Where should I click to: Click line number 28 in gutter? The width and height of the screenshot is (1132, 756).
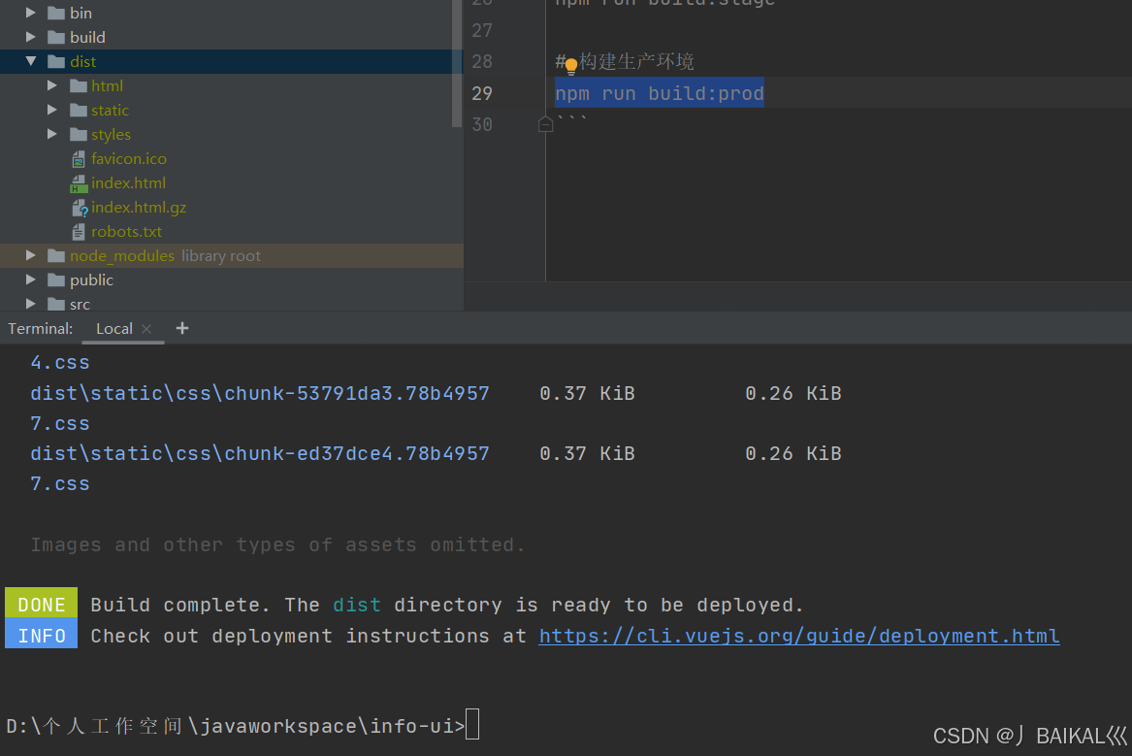pyautogui.click(x=482, y=61)
